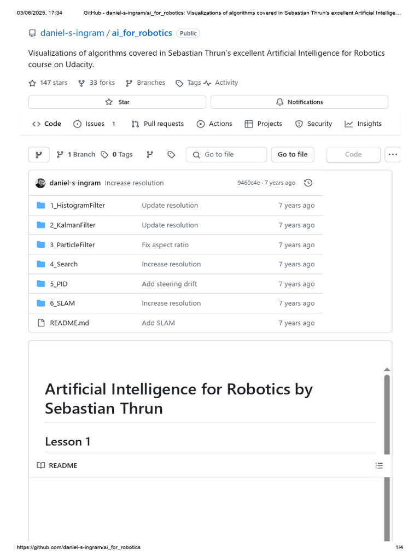The image size is (420, 560).
Task: Click the standalone tag icon before search
Action: [x=171, y=155]
